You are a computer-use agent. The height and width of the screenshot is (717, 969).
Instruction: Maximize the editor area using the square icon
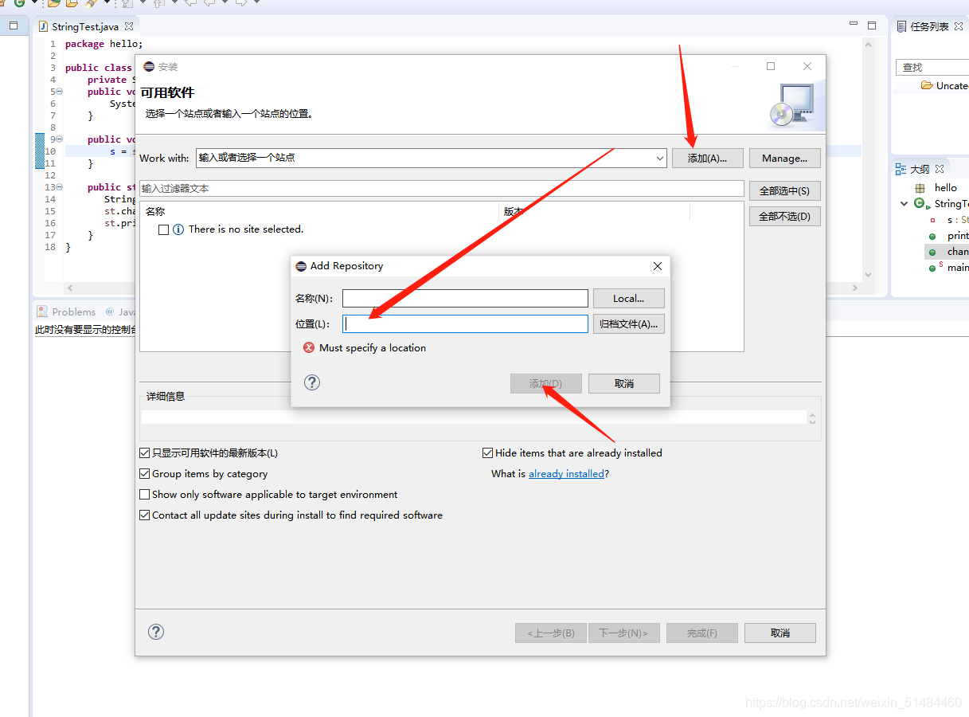[x=872, y=25]
